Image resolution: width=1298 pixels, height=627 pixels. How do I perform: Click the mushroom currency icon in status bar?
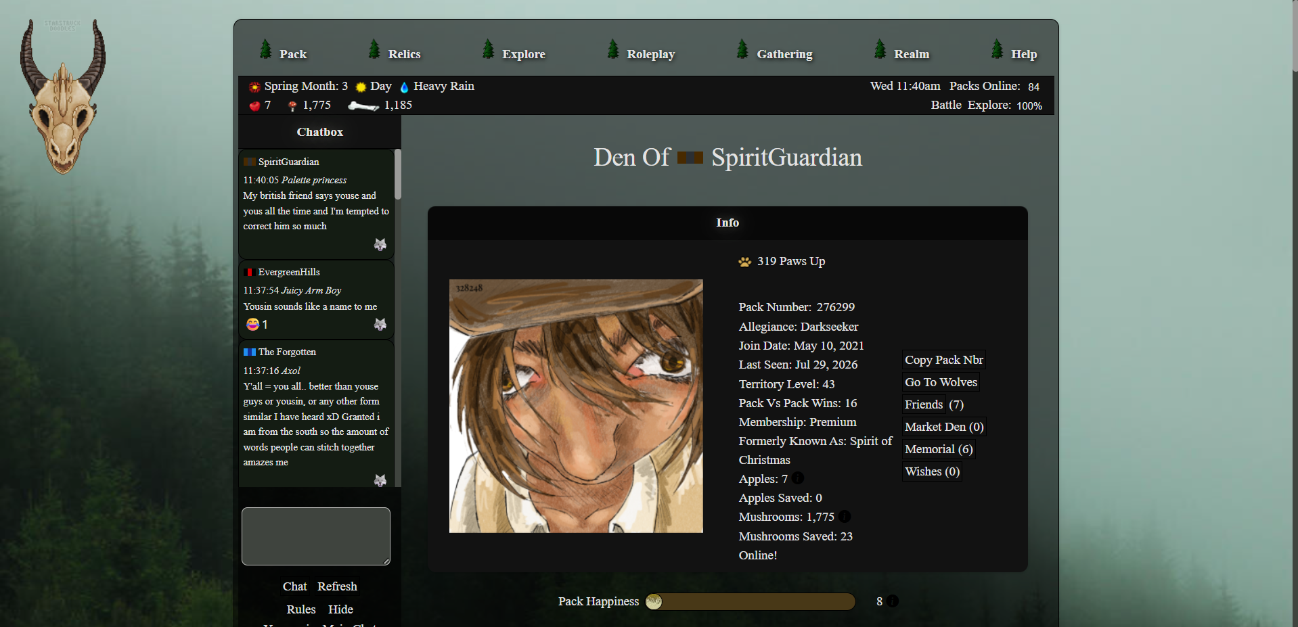pos(292,106)
